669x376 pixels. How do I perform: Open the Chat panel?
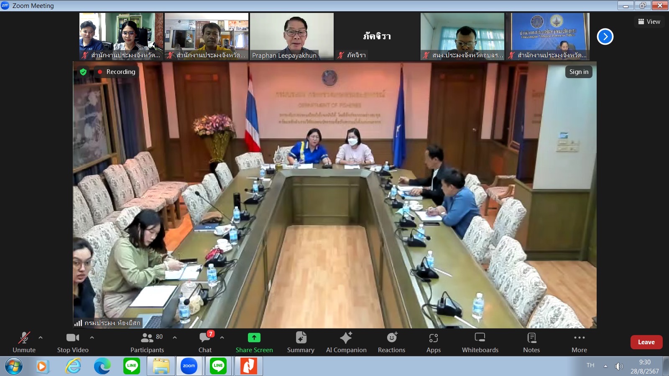point(205,342)
